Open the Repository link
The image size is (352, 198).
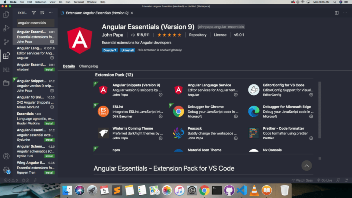pos(198,35)
